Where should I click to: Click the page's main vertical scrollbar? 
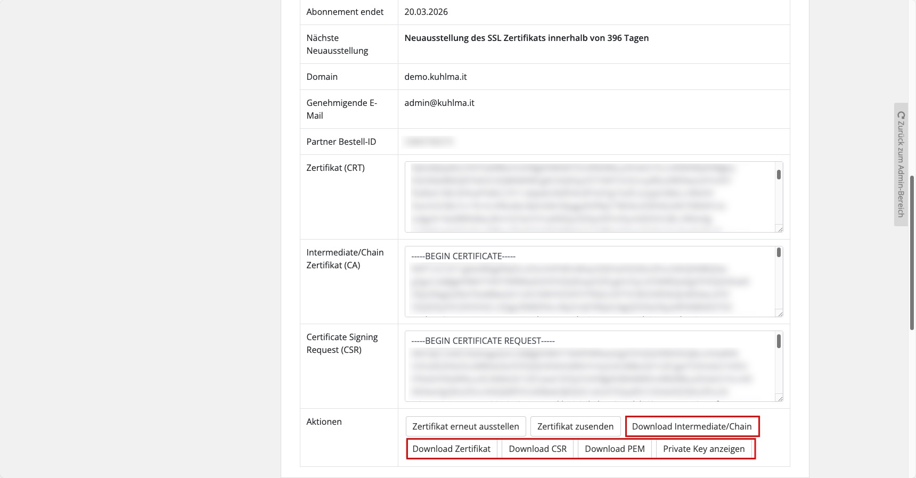(912, 253)
